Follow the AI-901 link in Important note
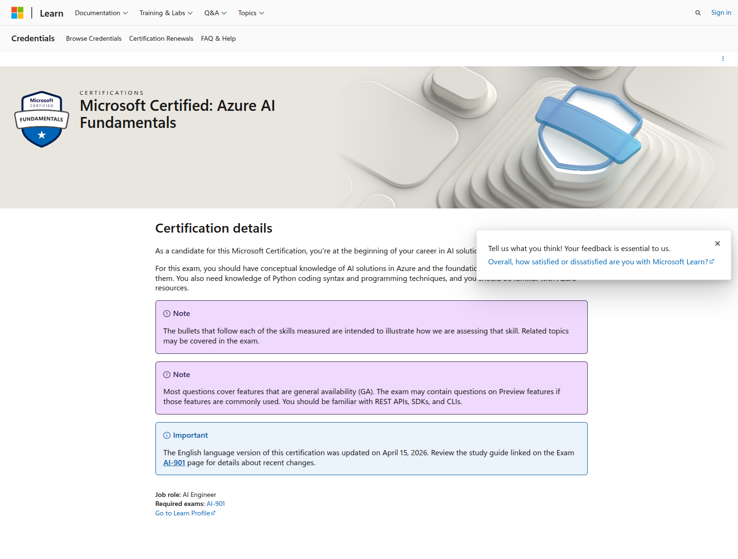Viewport: 738px width, 559px height. point(174,463)
